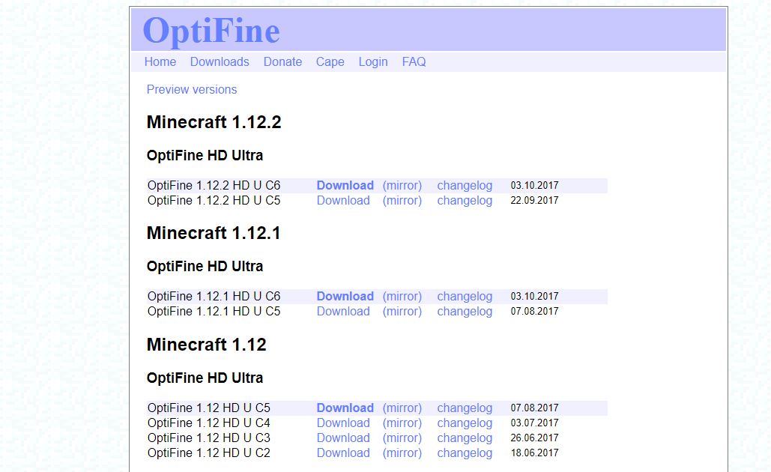771x472 pixels.
Task: View changelog for OptiFine 1.12 HD U C3
Action: (x=465, y=438)
